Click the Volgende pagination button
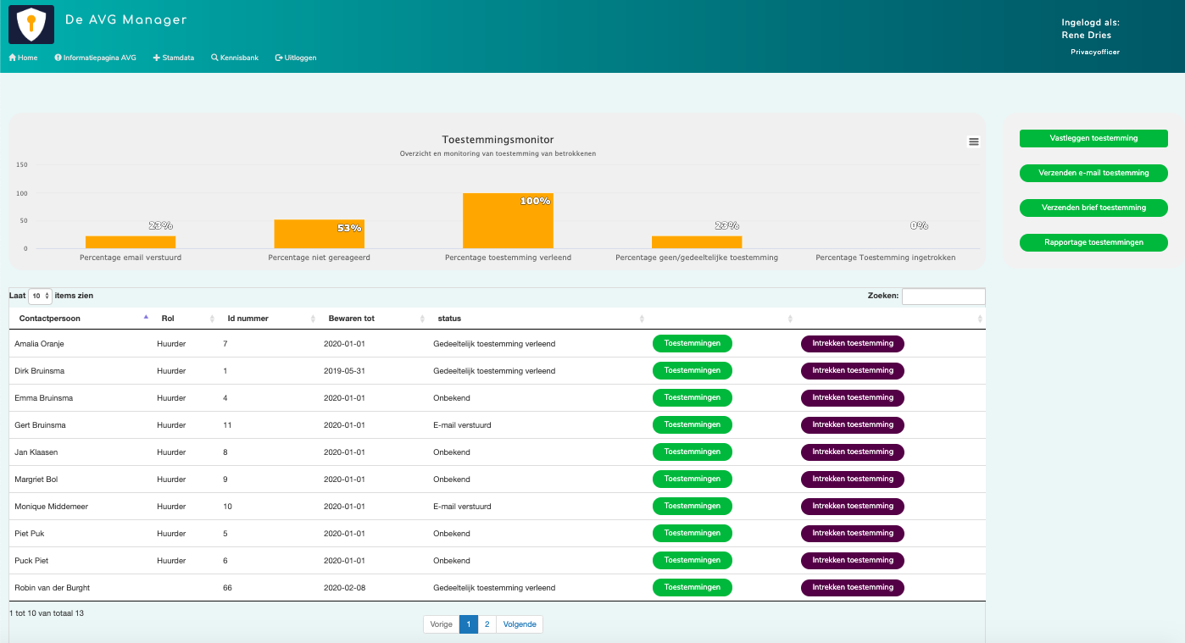This screenshot has width=1185, height=643. click(520, 624)
